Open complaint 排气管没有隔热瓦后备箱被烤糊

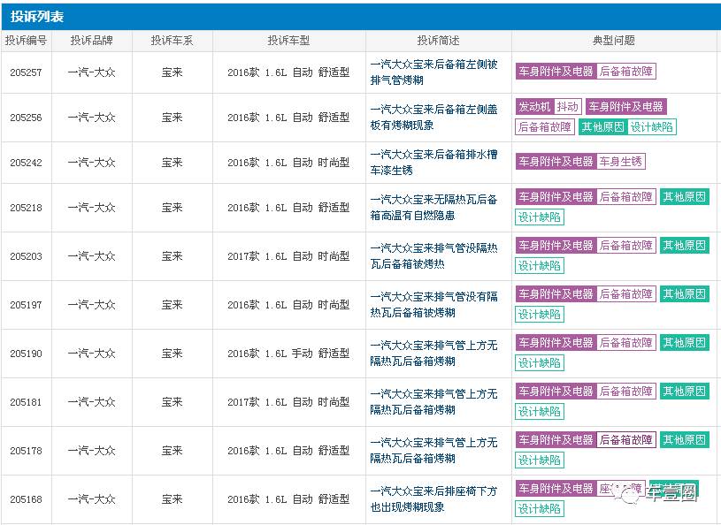(433, 305)
